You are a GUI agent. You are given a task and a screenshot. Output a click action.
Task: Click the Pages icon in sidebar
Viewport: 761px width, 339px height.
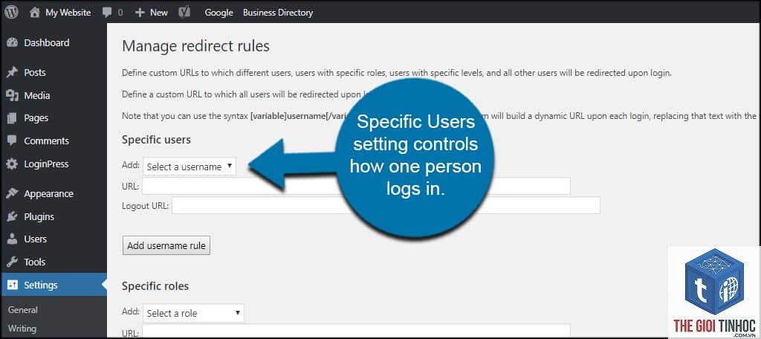(x=12, y=118)
